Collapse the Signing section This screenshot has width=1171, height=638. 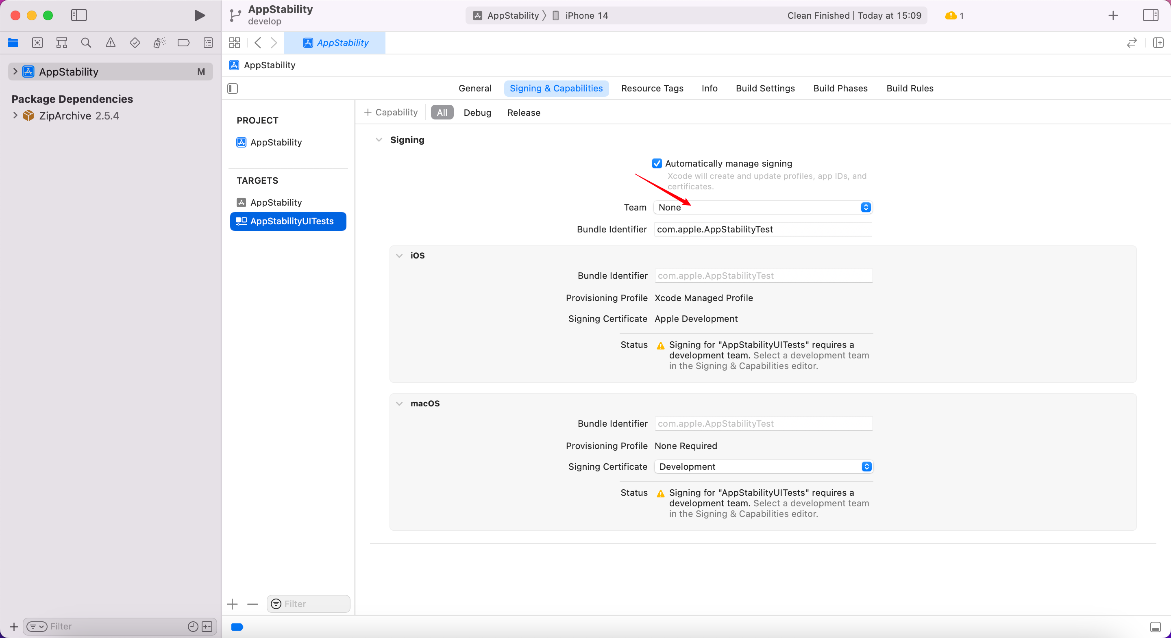click(379, 139)
